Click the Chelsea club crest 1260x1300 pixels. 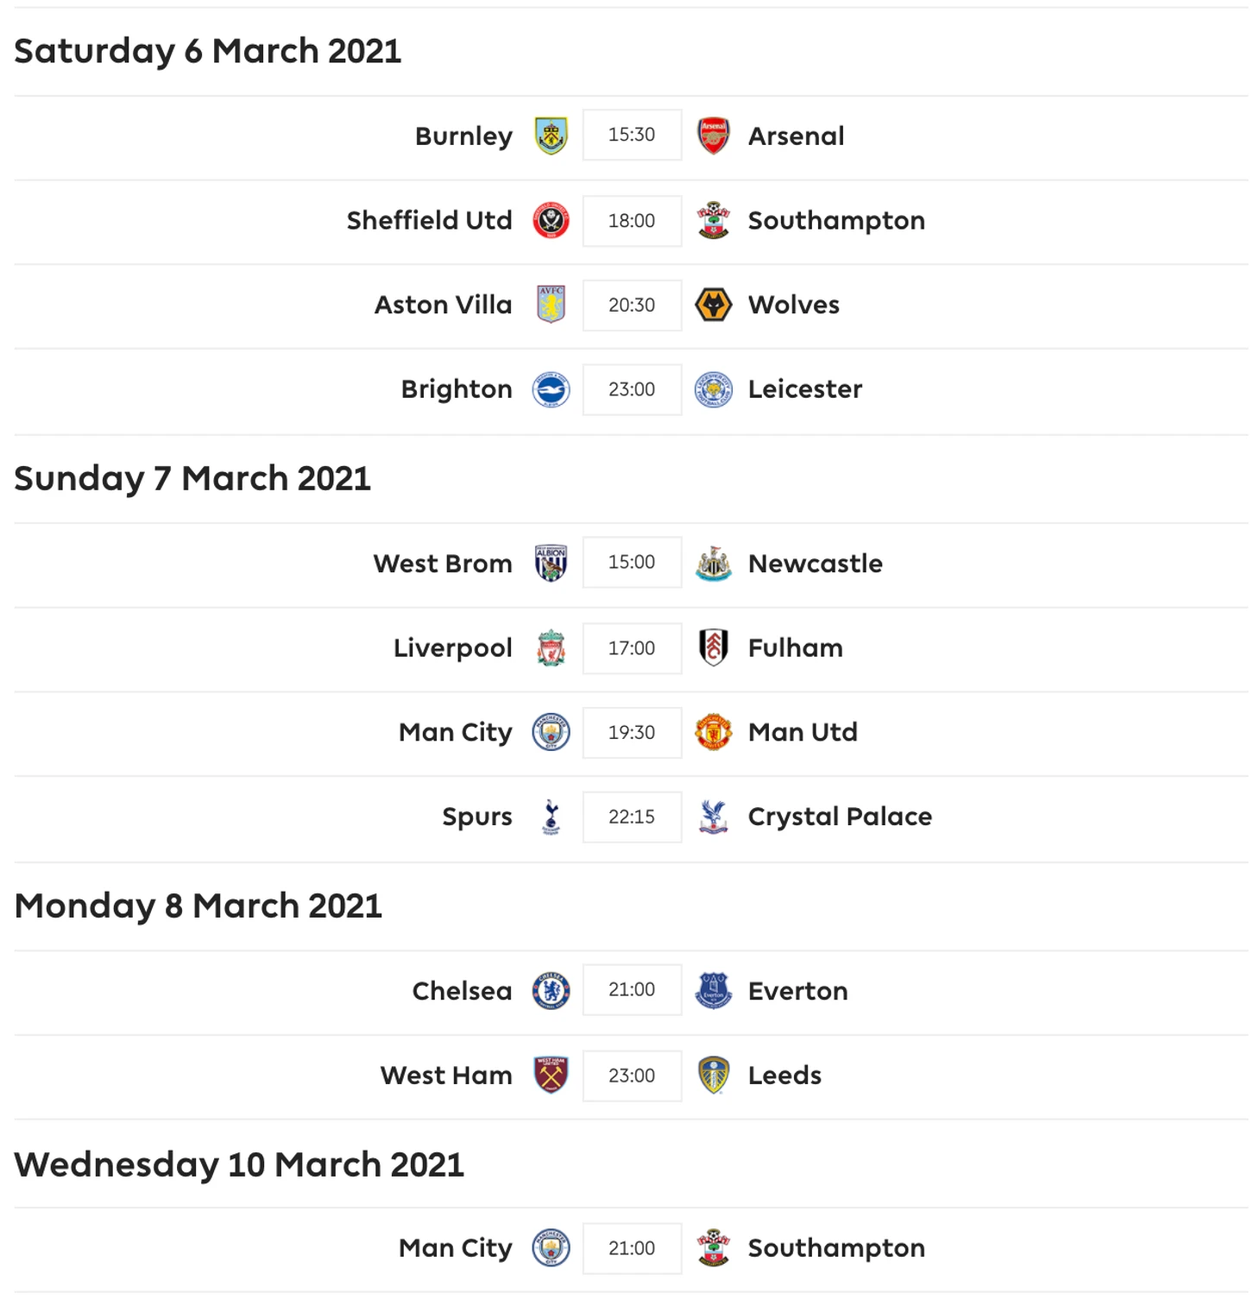pyautogui.click(x=551, y=990)
